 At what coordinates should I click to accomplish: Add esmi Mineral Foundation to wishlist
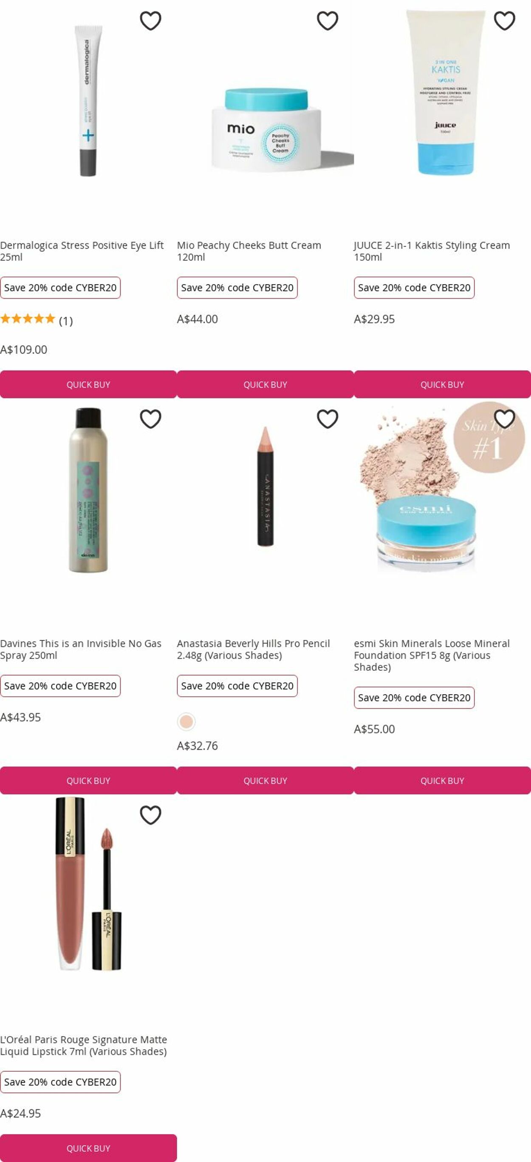coord(504,419)
